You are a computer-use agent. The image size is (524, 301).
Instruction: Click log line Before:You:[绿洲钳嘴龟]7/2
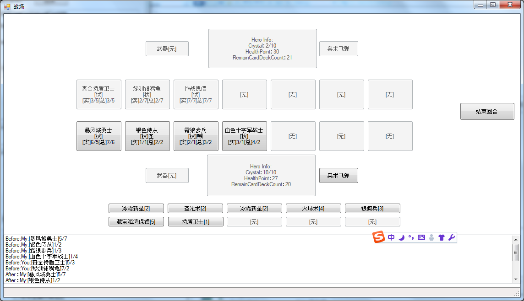tap(38, 269)
